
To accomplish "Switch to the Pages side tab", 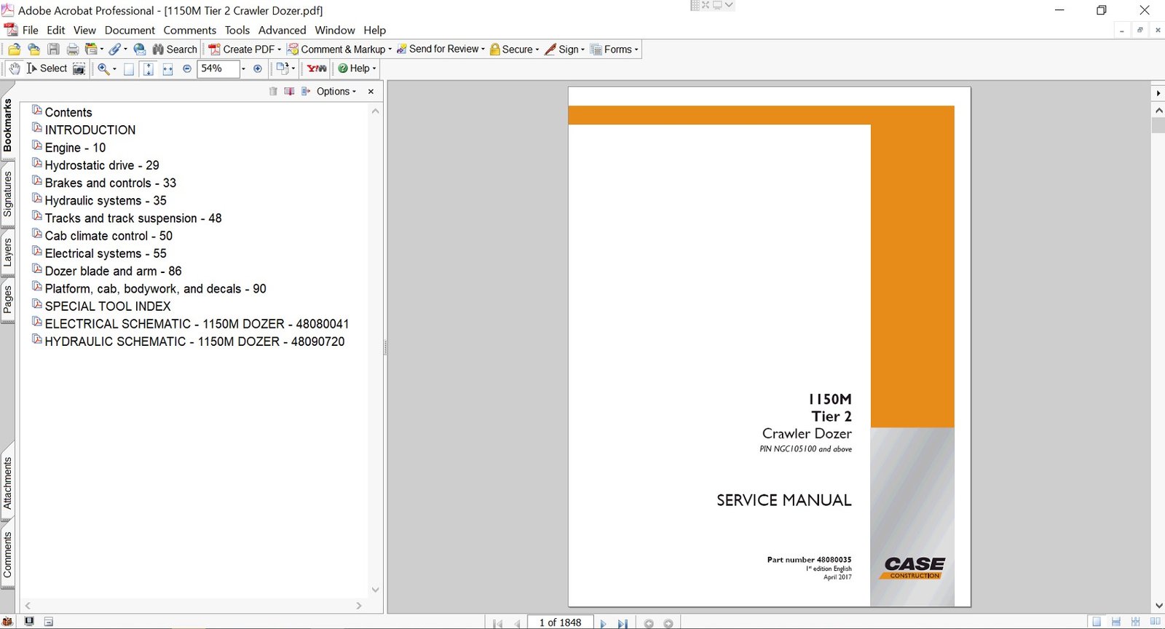I will (8, 298).
